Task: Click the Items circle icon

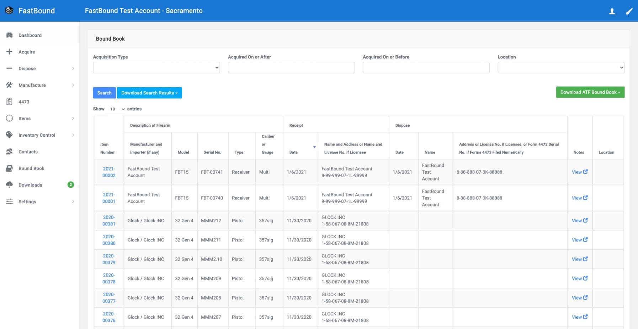Action: (x=9, y=118)
